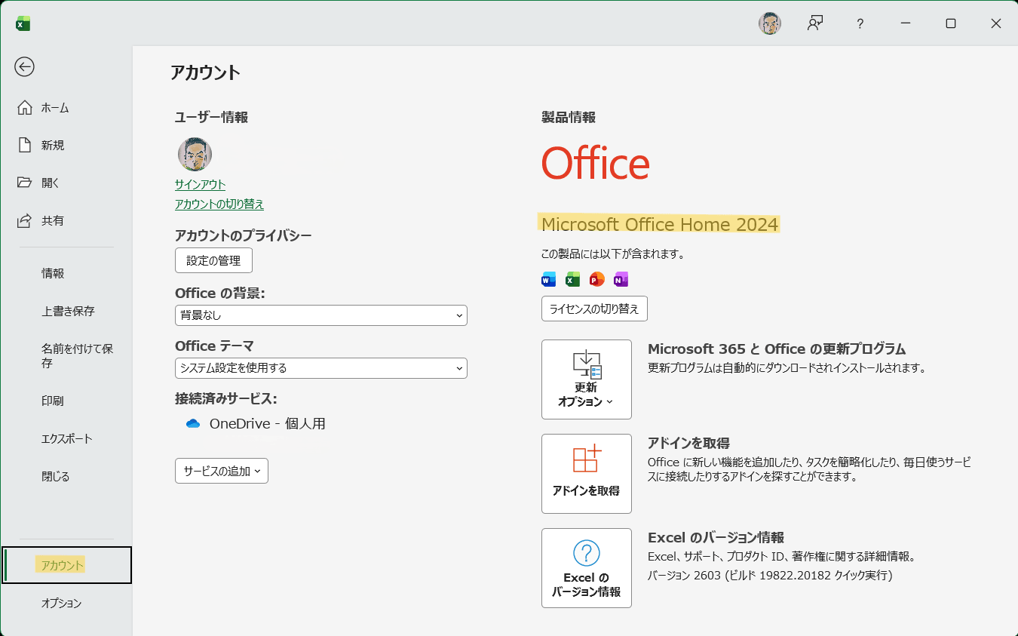
Task: Click the user profile picture in title bar
Action: click(769, 23)
